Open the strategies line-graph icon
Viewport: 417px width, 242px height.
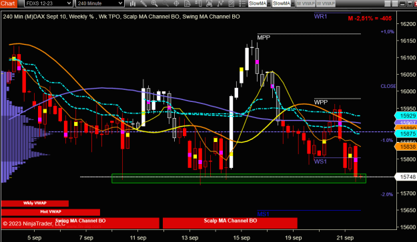tap(220, 3)
